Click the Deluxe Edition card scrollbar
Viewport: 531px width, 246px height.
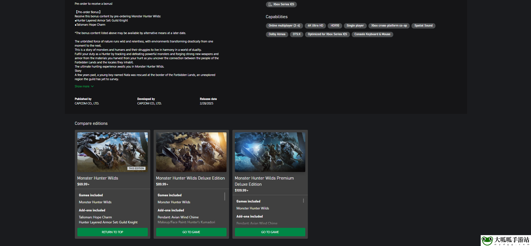click(225, 196)
